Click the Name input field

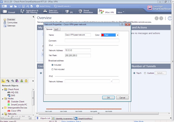pos(78,35)
